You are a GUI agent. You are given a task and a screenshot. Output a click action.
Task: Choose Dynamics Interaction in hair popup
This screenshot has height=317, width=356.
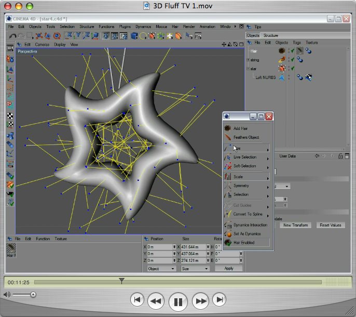[x=247, y=225]
